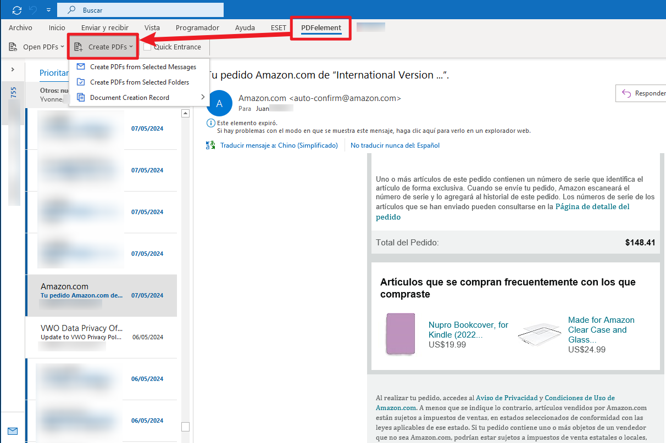Image resolution: width=666 pixels, height=443 pixels.
Task: Open Document Creation Record submenu
Action: pyautogui.click(x=138, y=97)
